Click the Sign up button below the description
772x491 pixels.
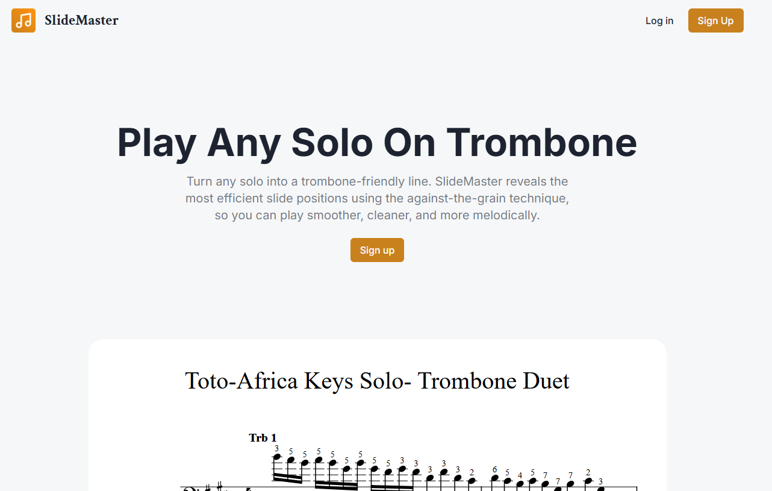coord(377,250)
